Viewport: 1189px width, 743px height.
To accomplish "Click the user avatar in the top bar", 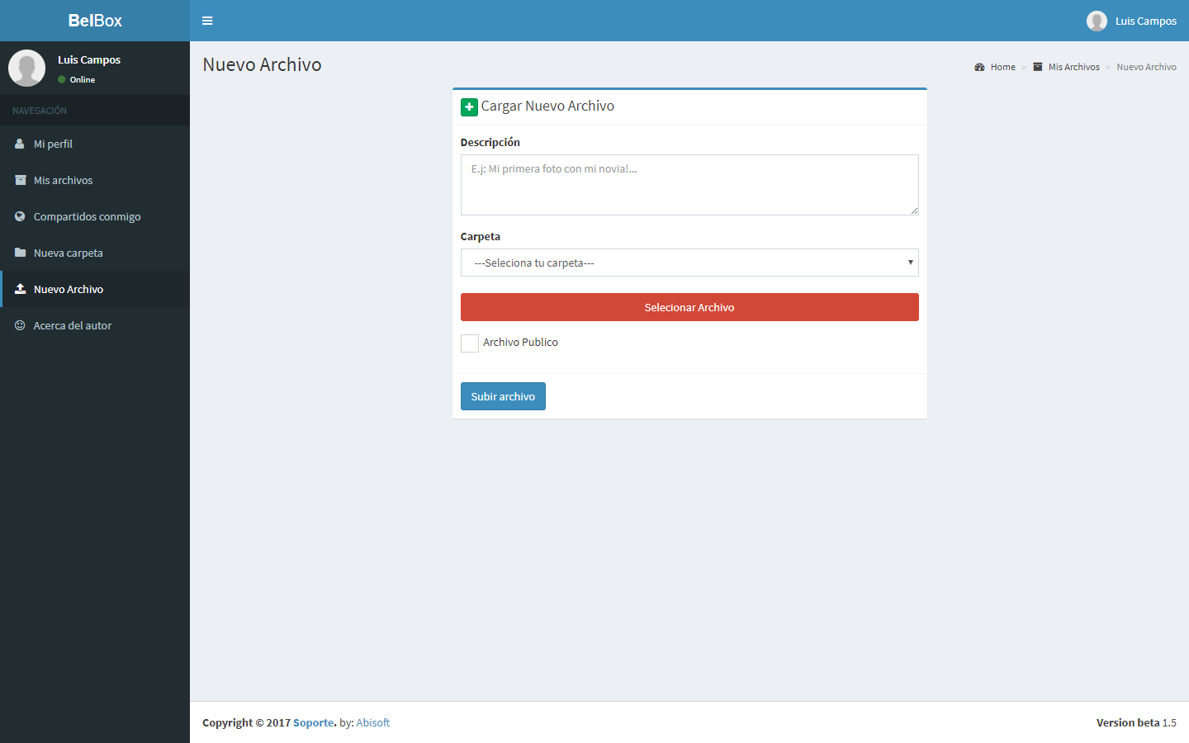I will [x=1097, y=21].
